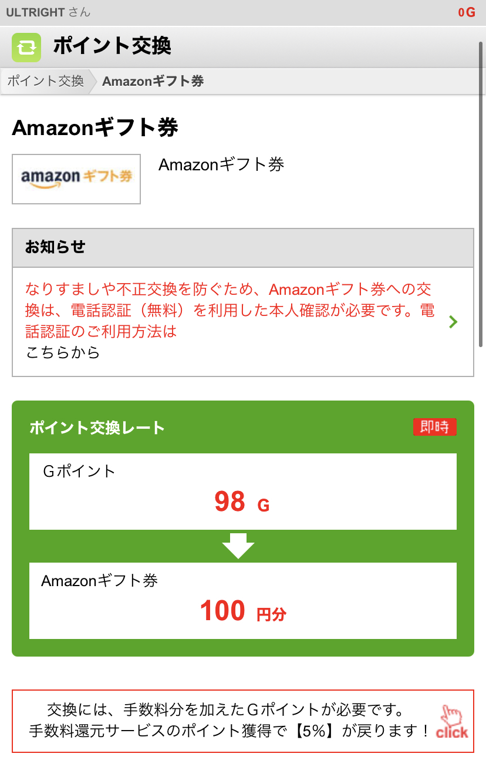The height and width of the screenshot is (767, 486).
Task: Click the ポイント交換レート heading
Action: [97, 428]
